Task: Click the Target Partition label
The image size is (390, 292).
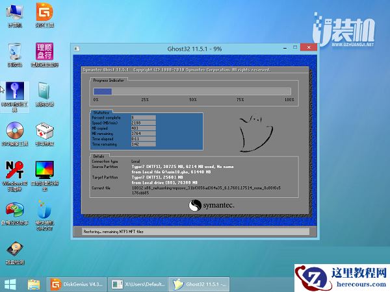Action: [x=105, y=177]
